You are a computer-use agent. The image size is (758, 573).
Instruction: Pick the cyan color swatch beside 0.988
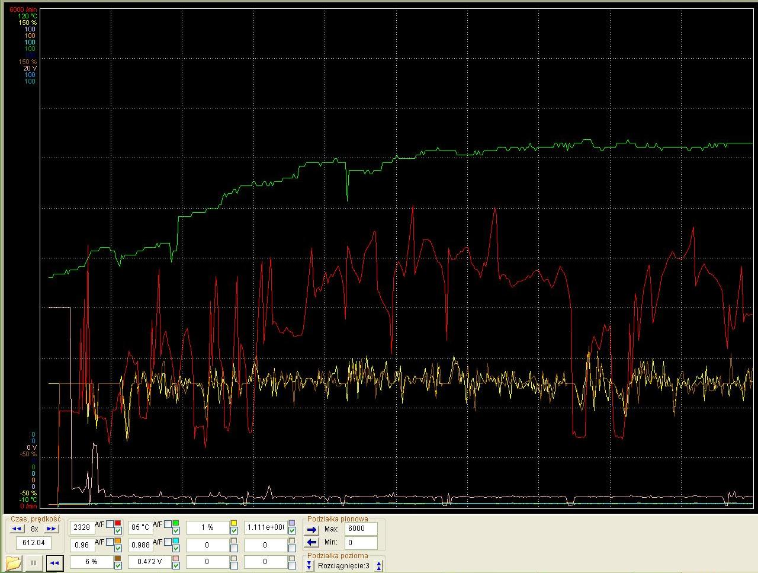click(176, 541)
